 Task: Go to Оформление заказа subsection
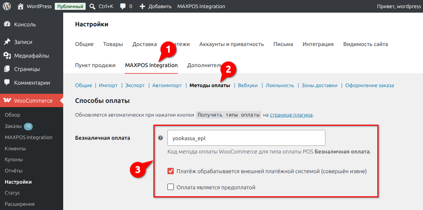tap(369, 85)
